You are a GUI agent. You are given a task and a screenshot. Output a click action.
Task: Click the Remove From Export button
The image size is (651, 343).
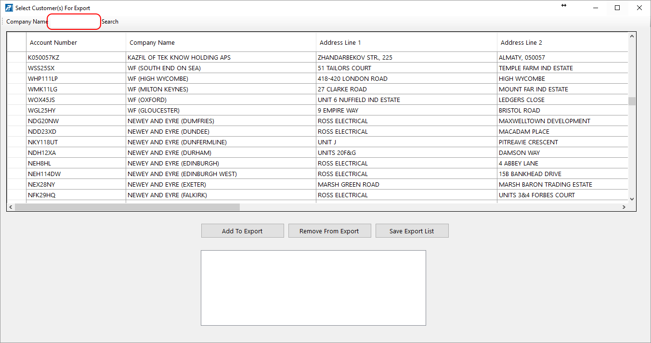(x=329, y=231)
